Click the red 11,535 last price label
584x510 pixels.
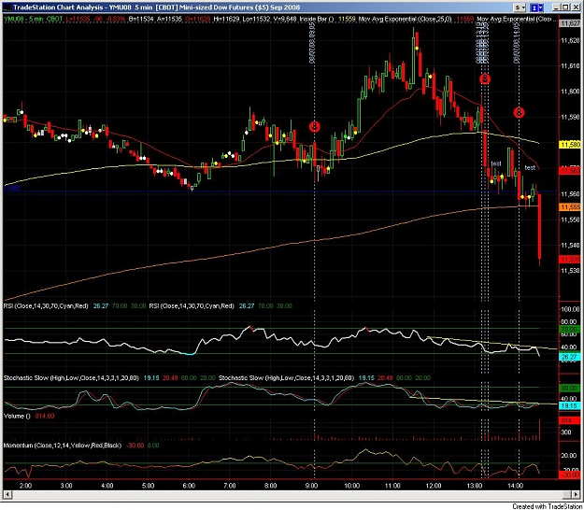[570, 259]
